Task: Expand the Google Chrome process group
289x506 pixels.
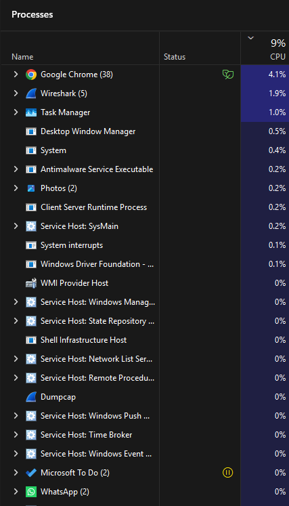Action: [16, 75]
